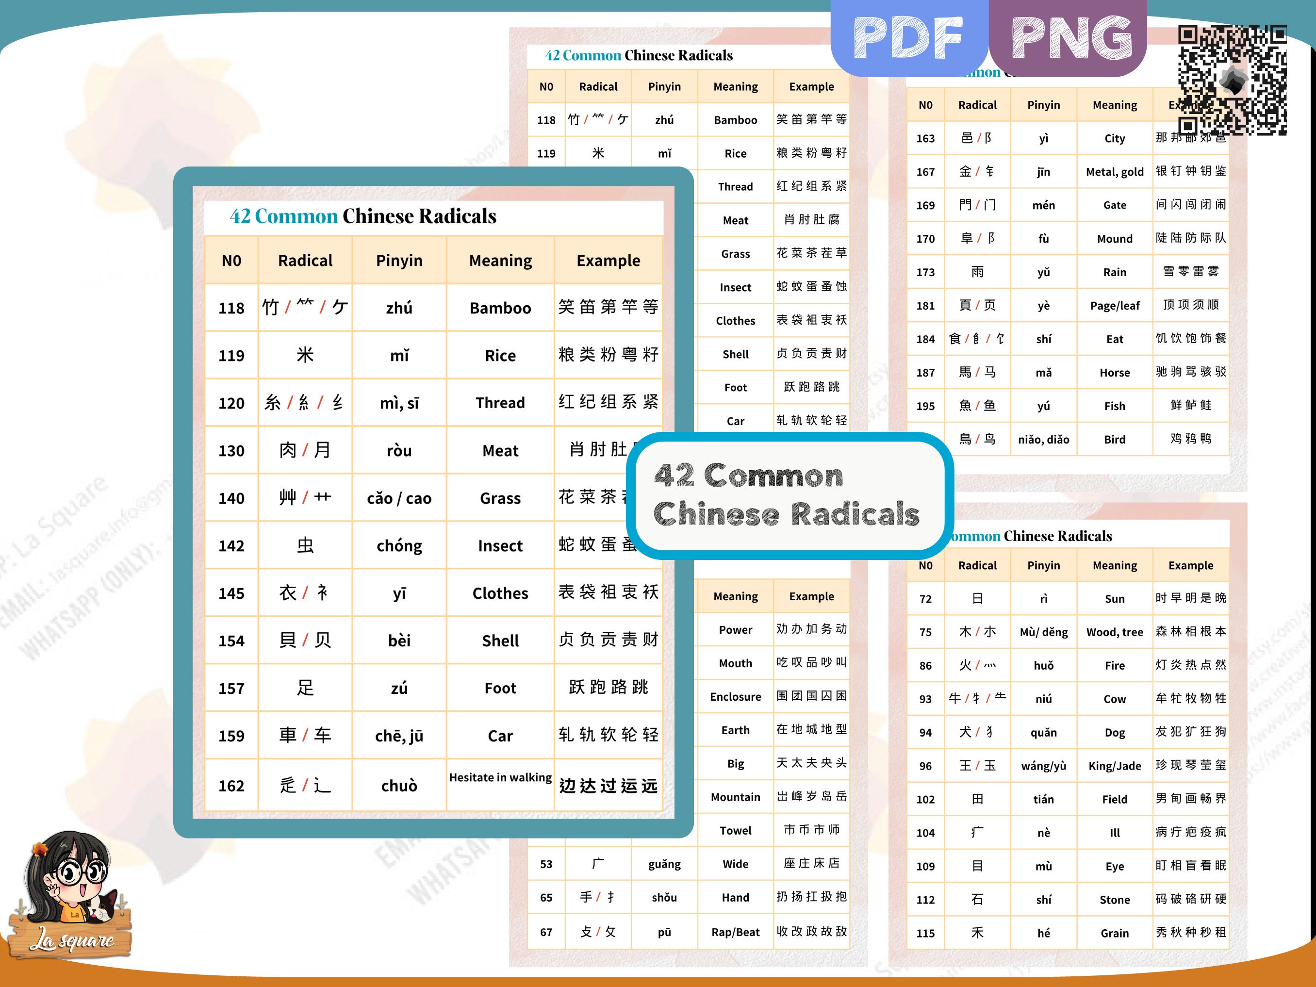The image size is (1316, 987).
Task: Select the 'chē, jū' pinyin cell
Action: click(399, 735)
